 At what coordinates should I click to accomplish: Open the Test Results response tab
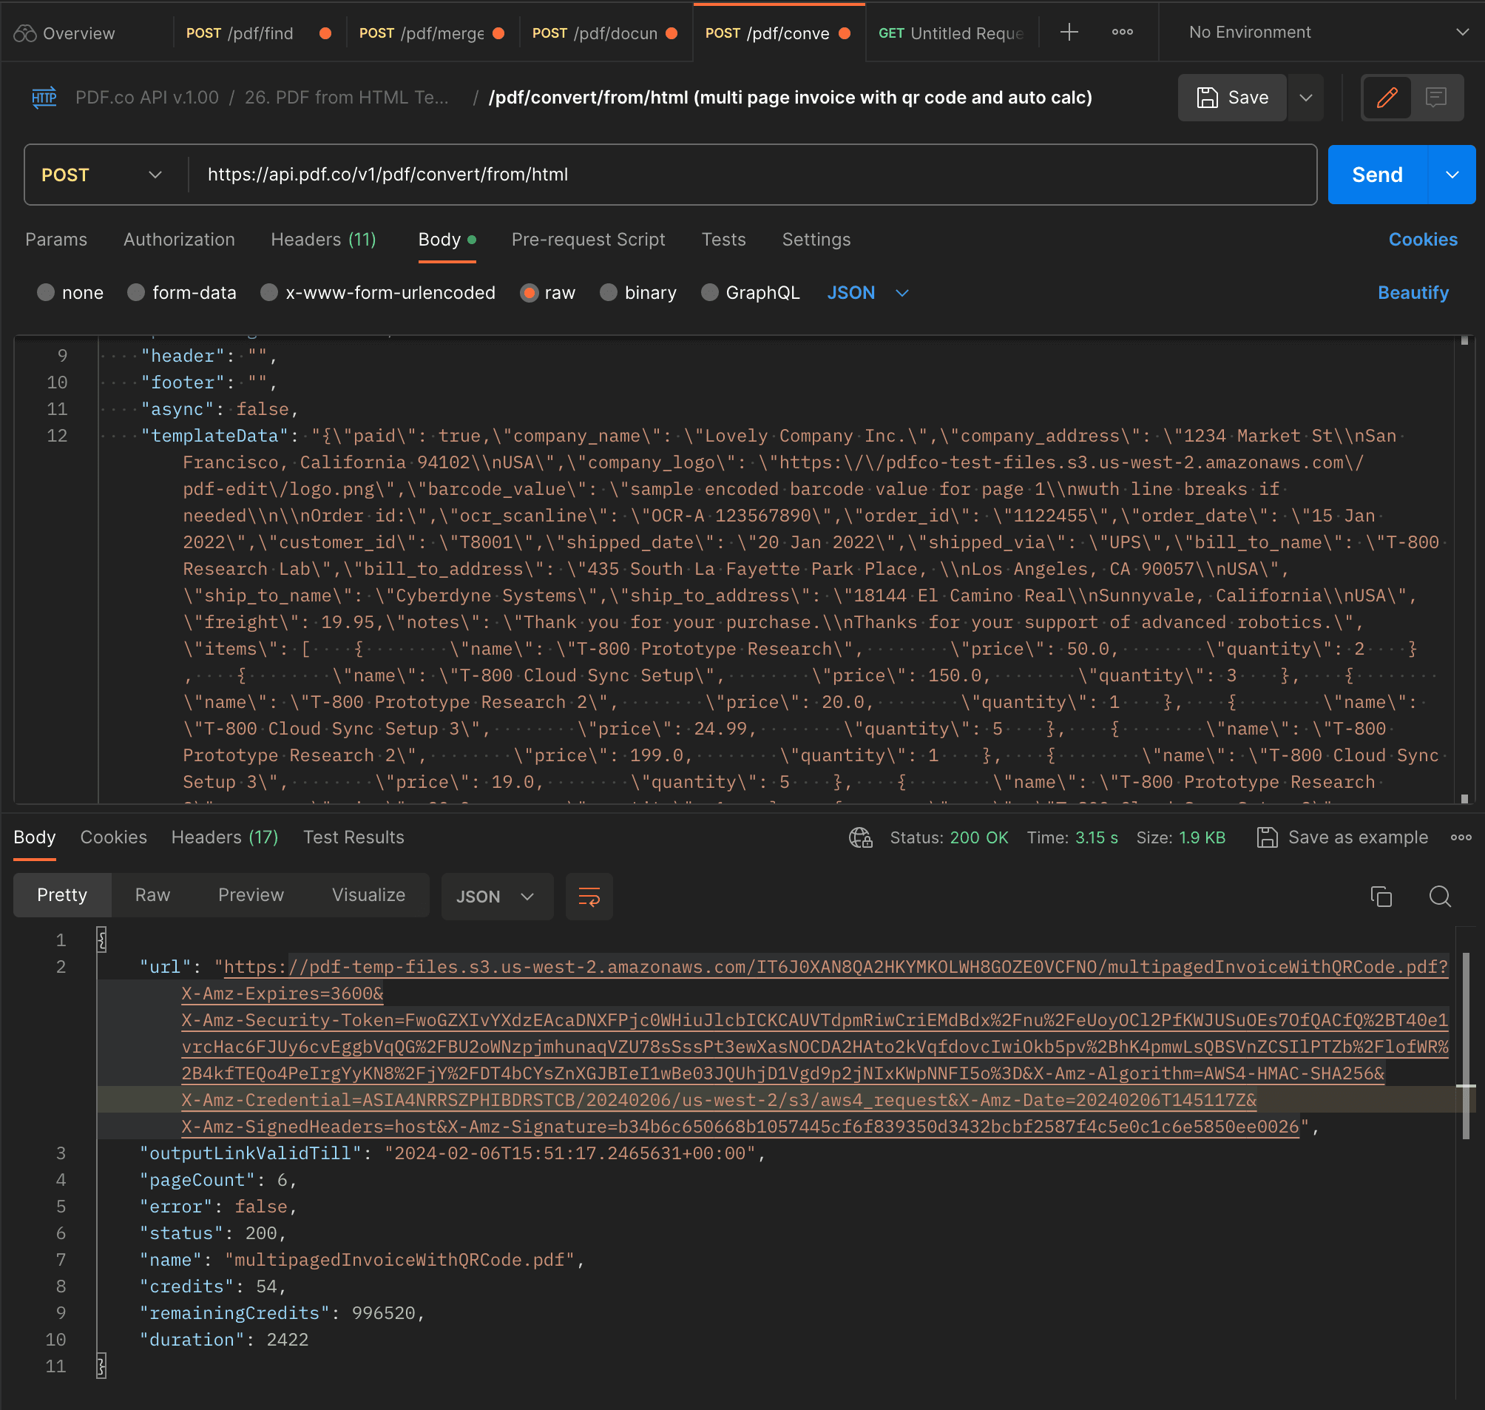(354, 837)
